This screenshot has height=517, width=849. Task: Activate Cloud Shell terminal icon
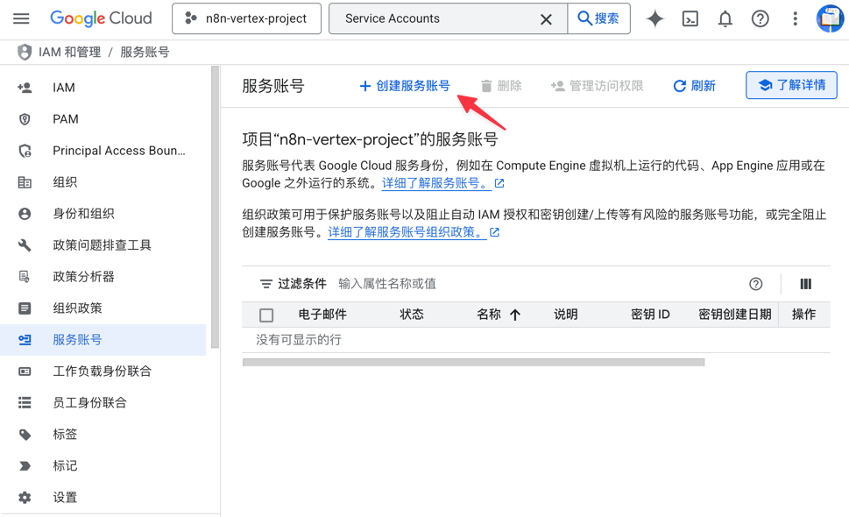pos(690,18)
